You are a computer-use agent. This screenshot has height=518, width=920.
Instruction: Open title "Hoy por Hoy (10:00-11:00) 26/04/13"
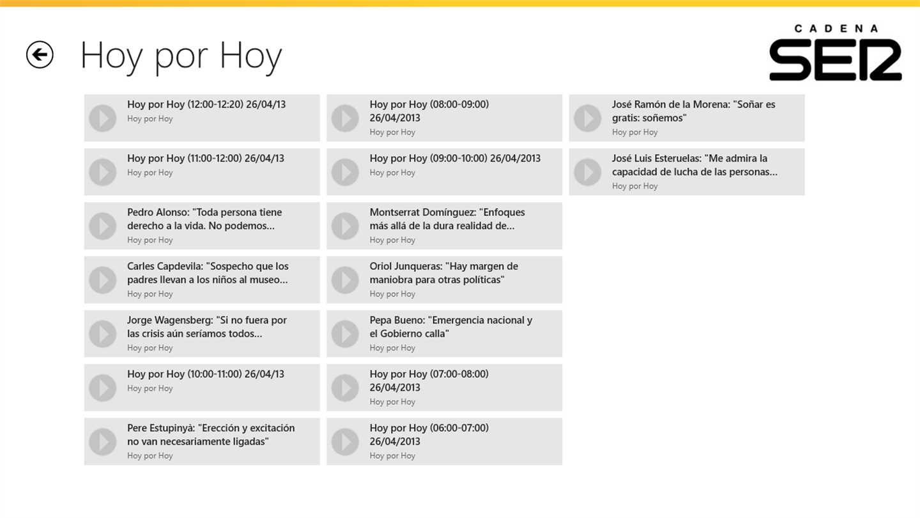tap(206, 373)
